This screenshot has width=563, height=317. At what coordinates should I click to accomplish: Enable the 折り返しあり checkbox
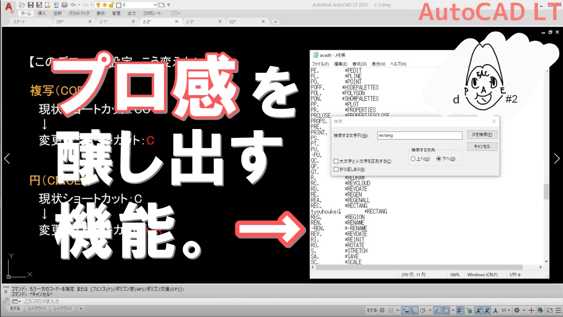pos(336,169)
